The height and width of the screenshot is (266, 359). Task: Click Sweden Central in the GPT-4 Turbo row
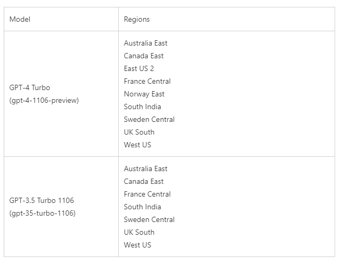click(x=149, y=119)
